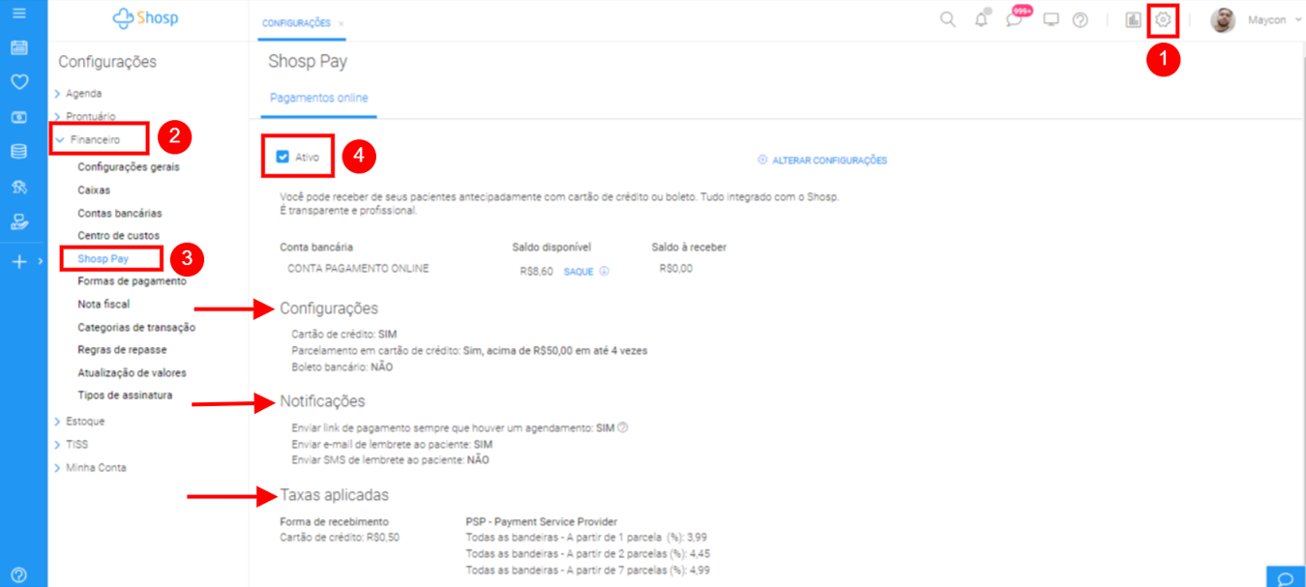Open the help question mark at sidebar bottom
1306x587 pixels.
point(18,574)
